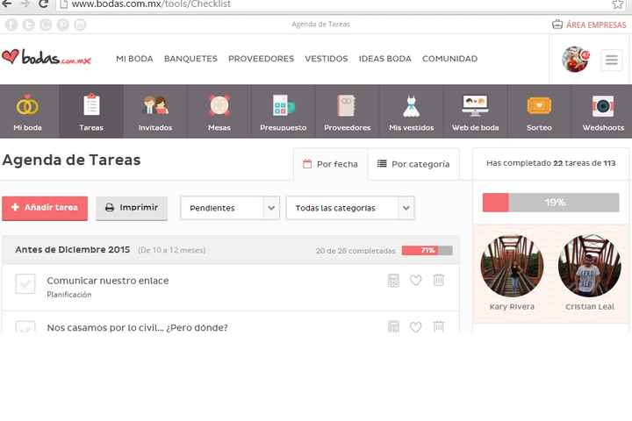Open budget calculator for Comunicar nuestro enlace
The height and width of the screenshot is (421, 632).
click(393, 281)
